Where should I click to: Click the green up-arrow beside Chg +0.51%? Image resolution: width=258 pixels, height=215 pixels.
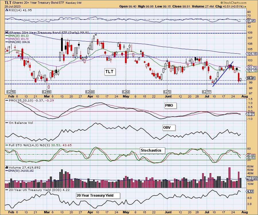pos(245,7)
